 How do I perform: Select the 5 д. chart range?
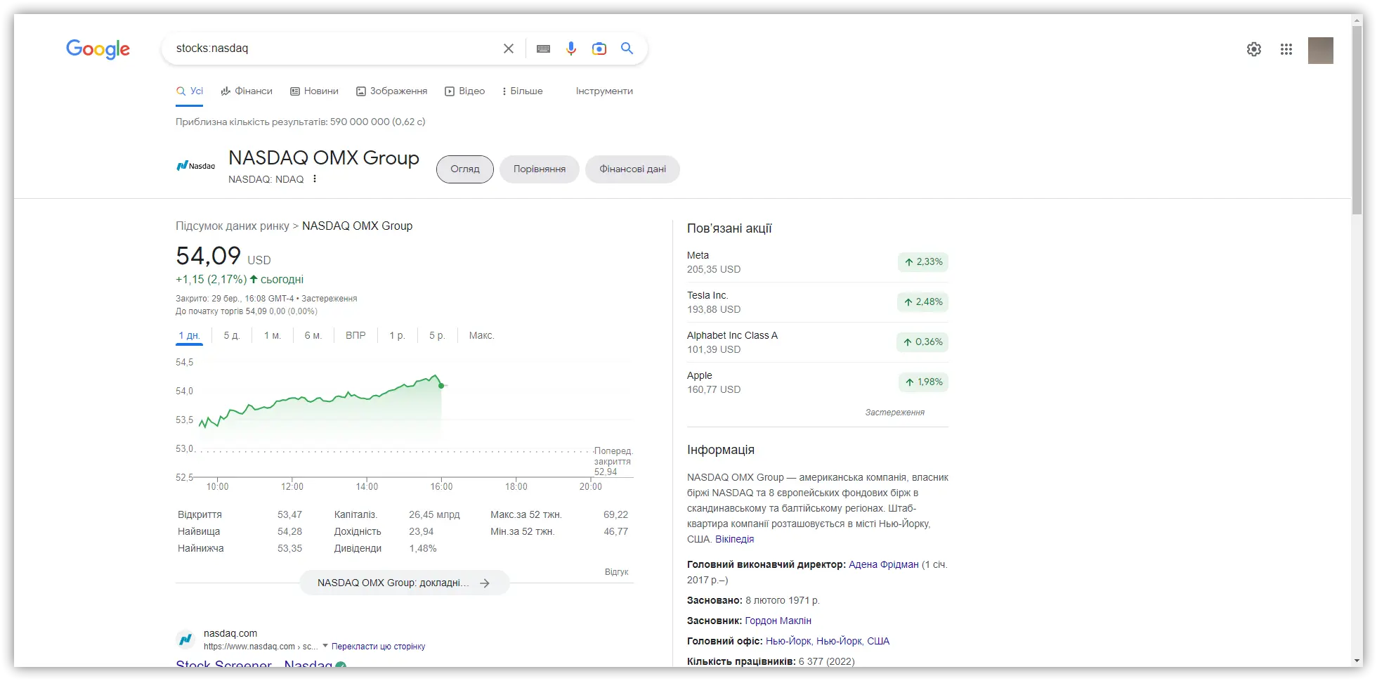pos(232,336)
